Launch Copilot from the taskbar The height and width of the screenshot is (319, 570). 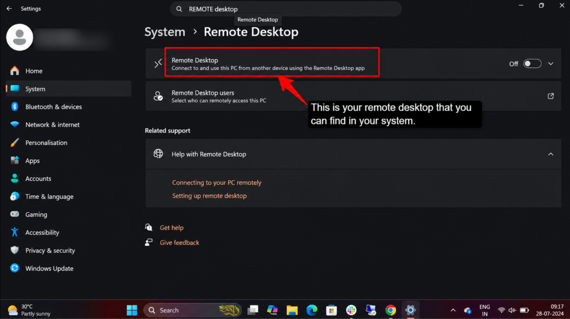(x=272, y=310)
